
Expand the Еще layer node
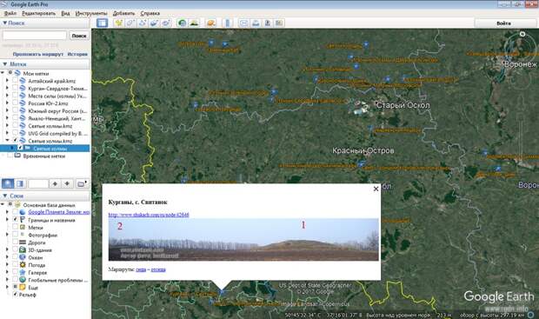click(x=7, y=287)
